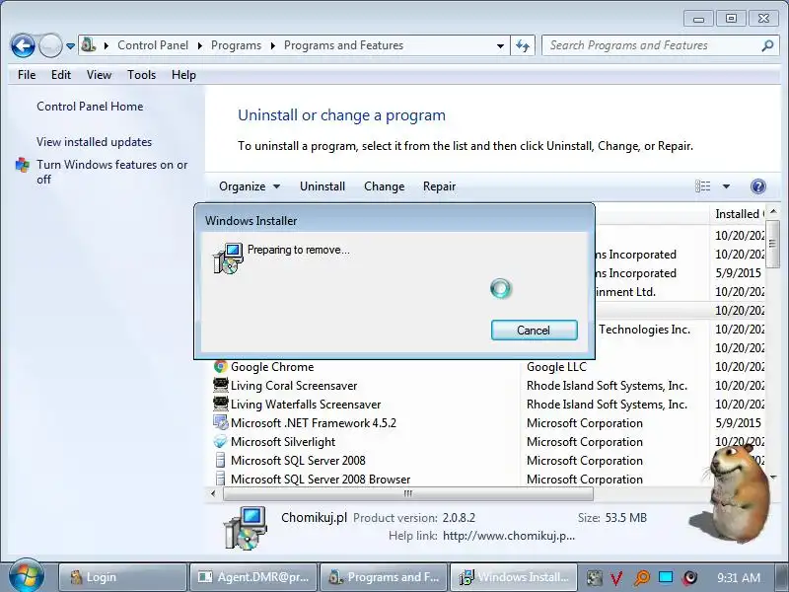
Task: Select Microsoft Silverlight entry
Action: point(283,442)
